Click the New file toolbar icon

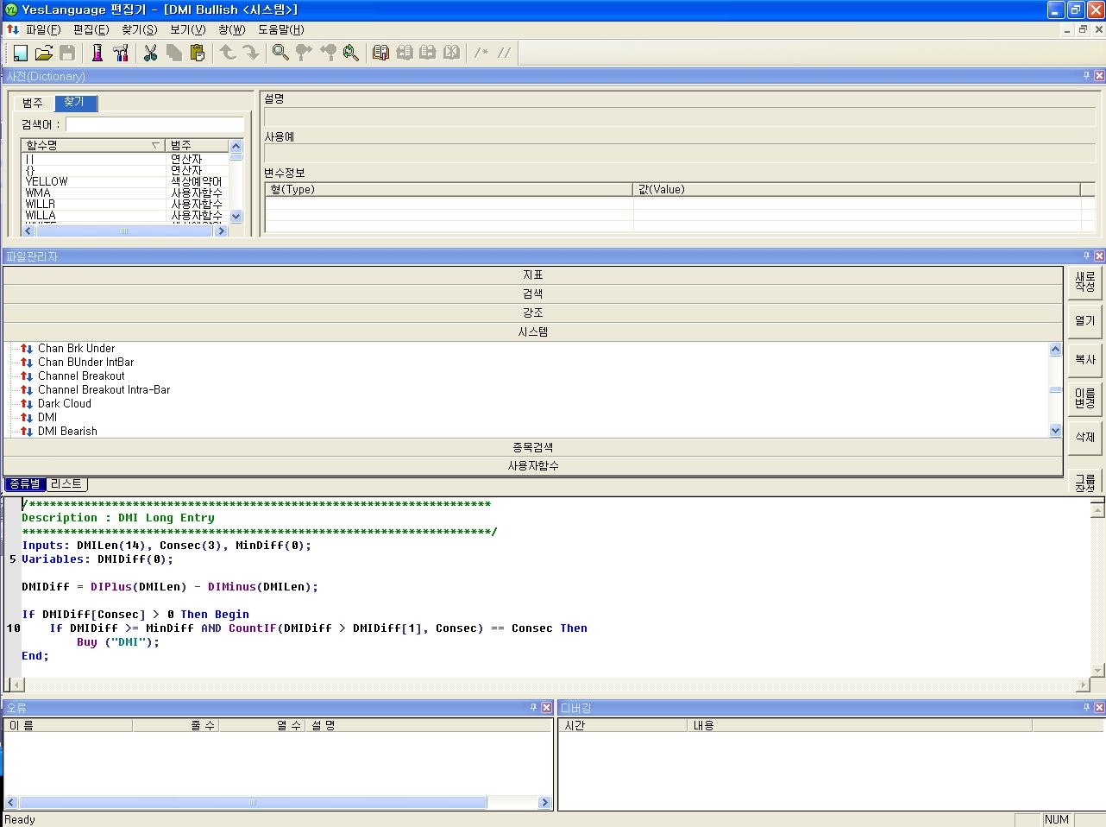point(19,53)
